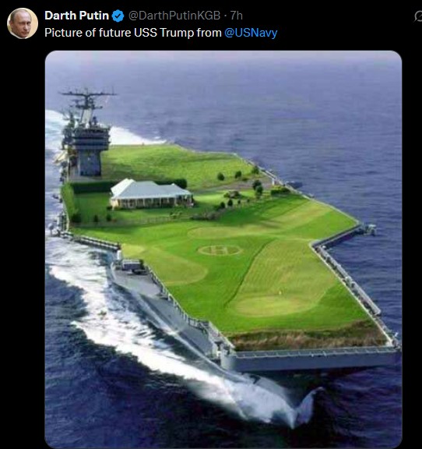
Task: Click the helipad H marking on the grass
Action: [220, 250]
